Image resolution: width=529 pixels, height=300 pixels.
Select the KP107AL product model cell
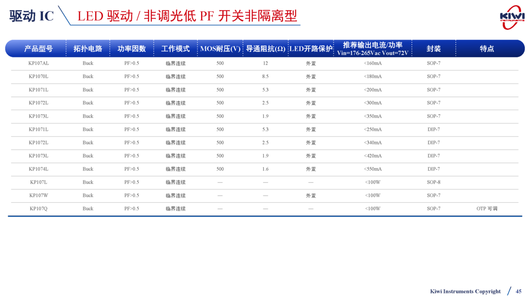tap(38, 63)
